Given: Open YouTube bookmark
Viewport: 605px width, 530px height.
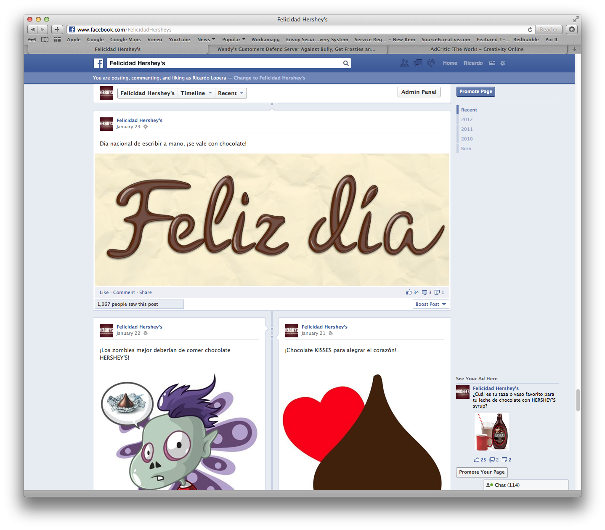Looking at the screenshot, I should click(x=179, y=40).
